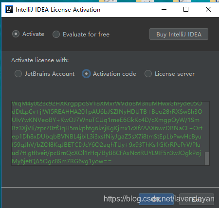Maximize the License Activation window

click(x=186, y=9)
